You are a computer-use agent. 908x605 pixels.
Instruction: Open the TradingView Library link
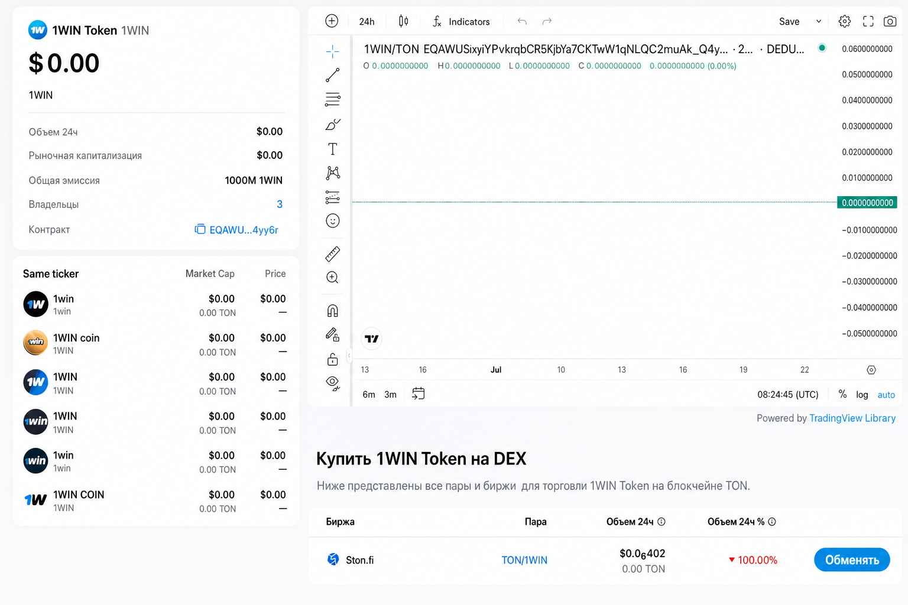tap(852, 418)
